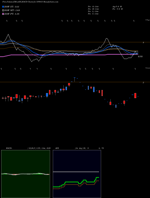The width and height of the screenshot is (150, 198).
Task: Click the 0.95 axis price label
Action: pyautogui.click(x=140, y=57)
